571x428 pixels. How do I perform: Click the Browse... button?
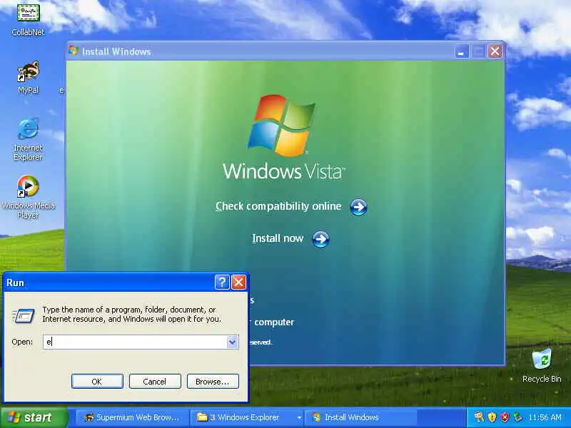click(213, 382)
